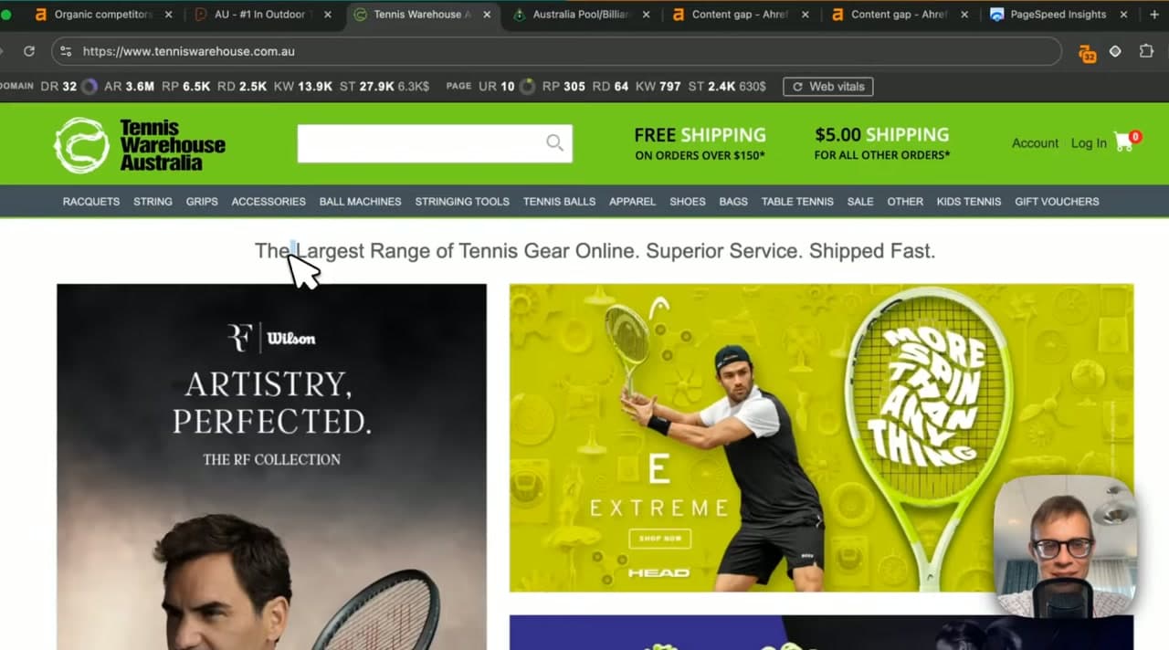Click the Web vitals button
Viewport: 1169px width, 650px height.
[828, 87]
